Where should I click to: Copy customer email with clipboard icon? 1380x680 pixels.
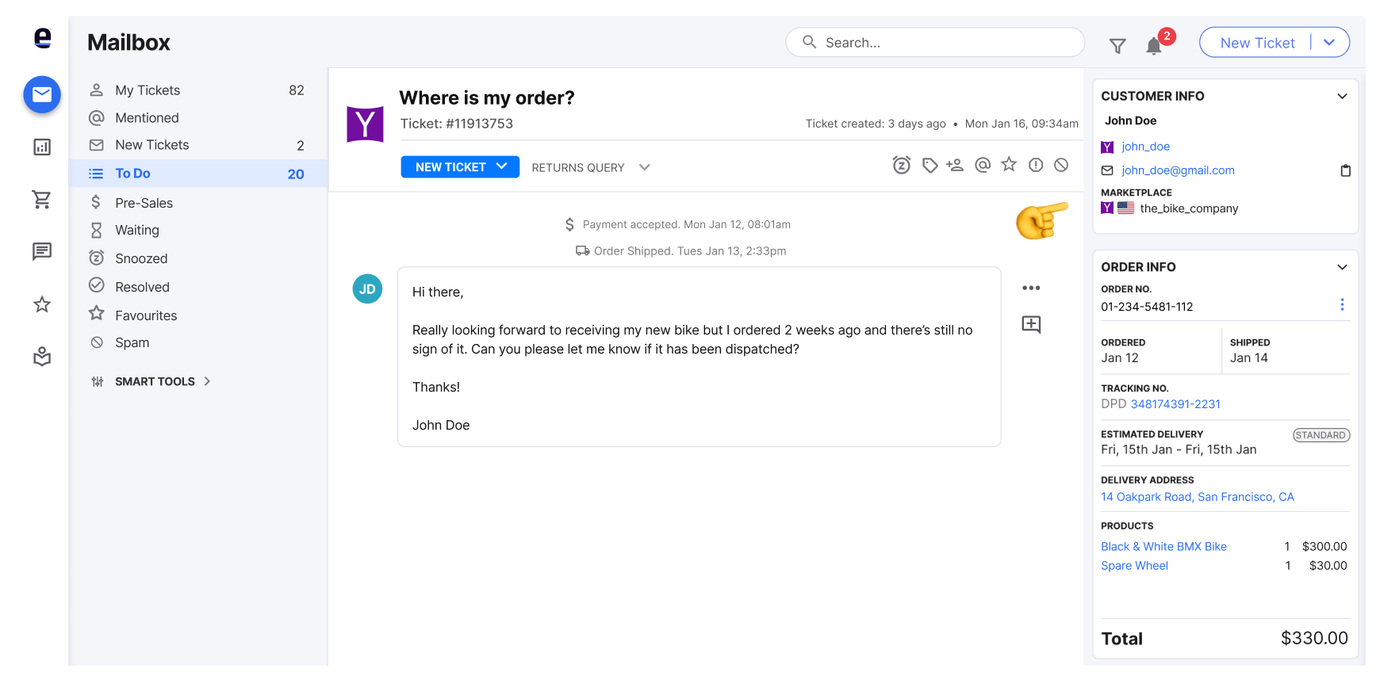[x=1345, y=170]
